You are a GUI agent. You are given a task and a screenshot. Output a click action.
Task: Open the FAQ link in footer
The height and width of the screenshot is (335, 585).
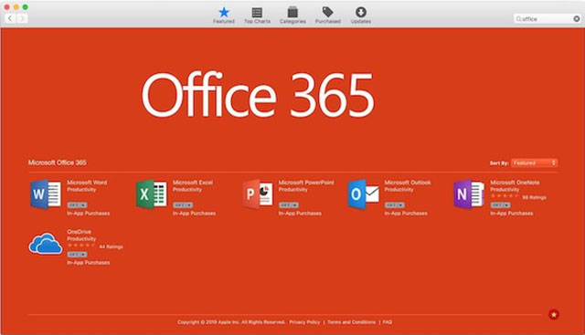coord(388,322)
